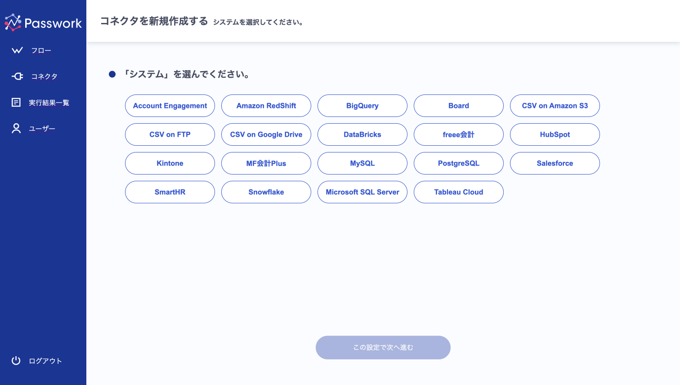Pick the PostgreSQL option
The image size is (680, 385).
[x=459, y=163]
